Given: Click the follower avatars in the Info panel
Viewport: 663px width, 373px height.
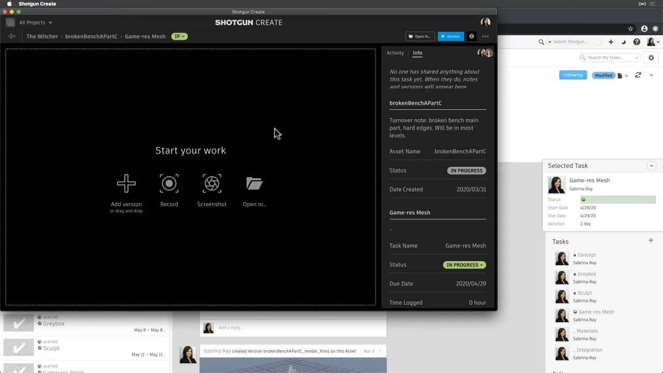Looking at the screenshot, I should click(485, 53).
